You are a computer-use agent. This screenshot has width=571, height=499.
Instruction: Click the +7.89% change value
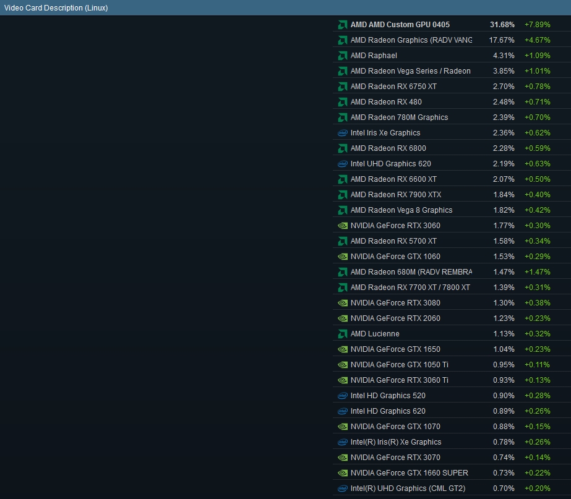[537, 25]
